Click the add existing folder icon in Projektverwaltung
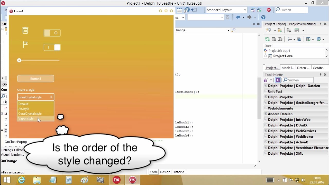 coord(280,31)
